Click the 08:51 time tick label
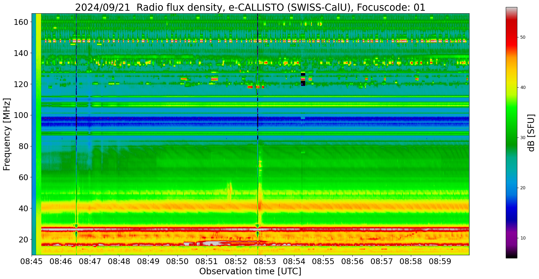This screenshot has width=539, height=279. (x=207, y=261)
